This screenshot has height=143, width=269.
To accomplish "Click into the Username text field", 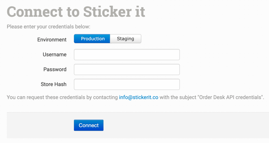I will pyautogui.click(x=127, y=55).
